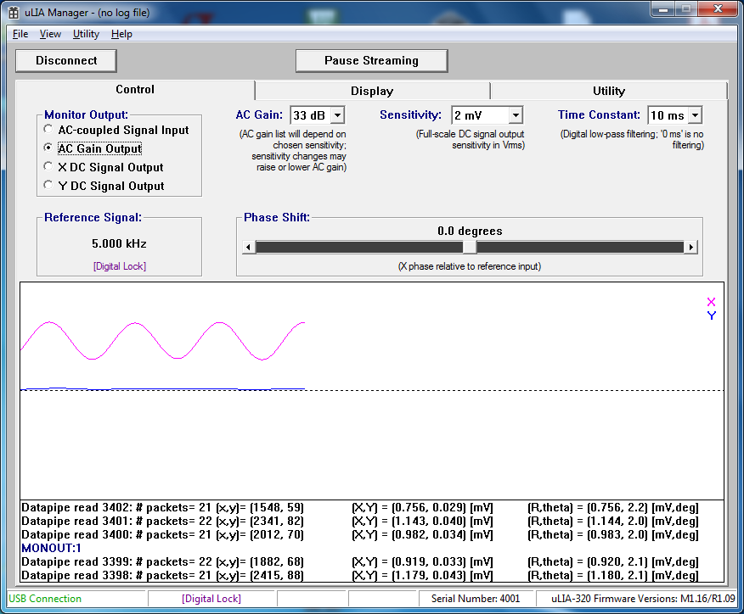744x614 pixels.
Task: Click the MONOUT:1 line in the data log
Action: point(54,548)
